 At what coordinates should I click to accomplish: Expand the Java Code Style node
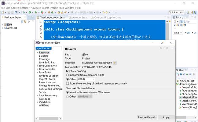click(x=37, y=66)
